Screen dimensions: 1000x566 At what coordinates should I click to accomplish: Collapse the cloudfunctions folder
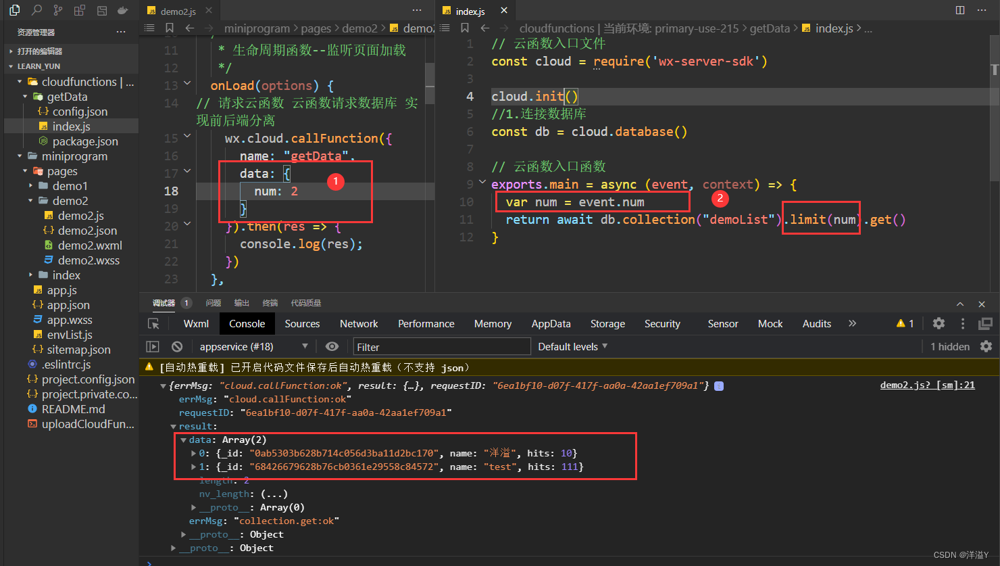pyautogui.click(x=20, y=82)
